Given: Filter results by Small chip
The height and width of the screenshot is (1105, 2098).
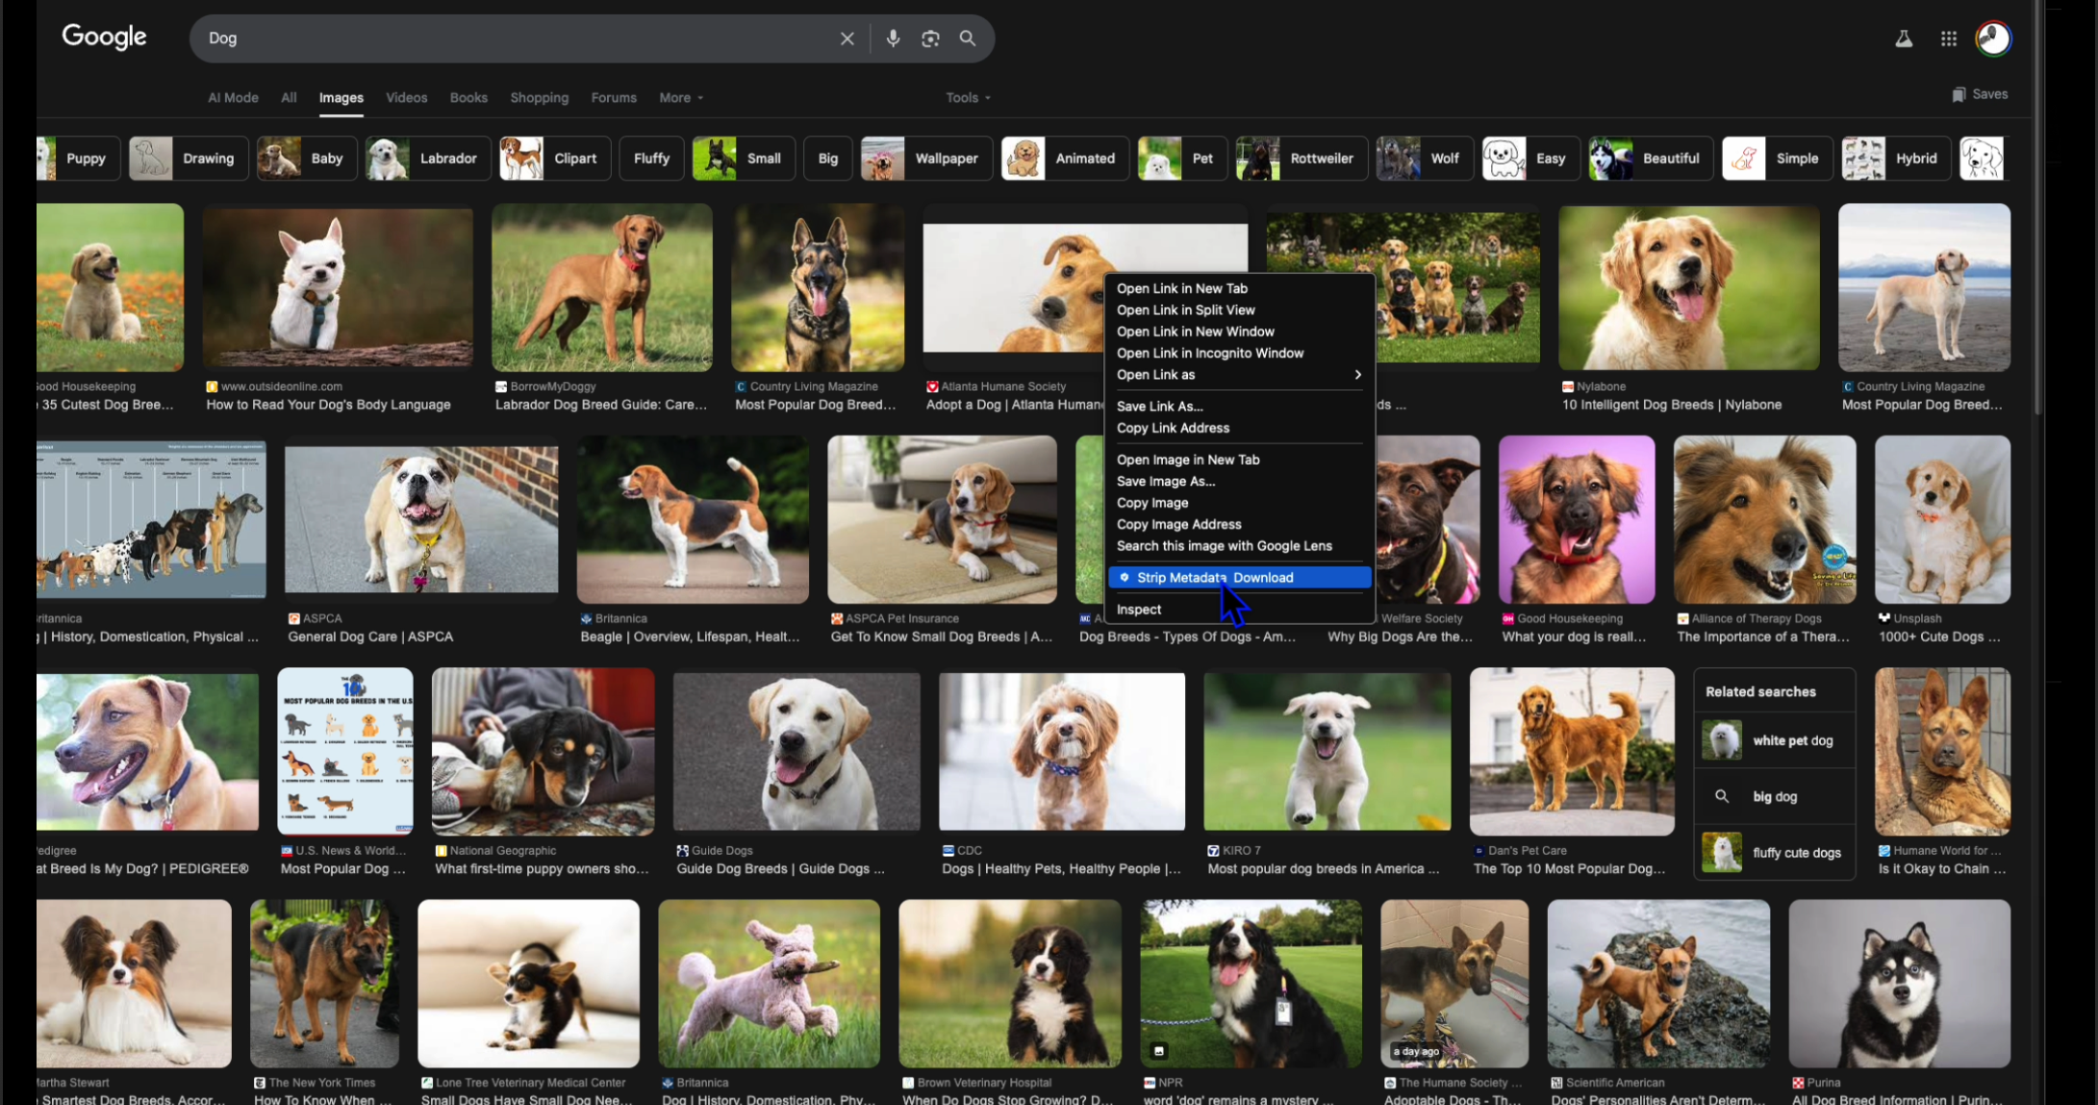Looking at the screenshot, I should 744,159.
